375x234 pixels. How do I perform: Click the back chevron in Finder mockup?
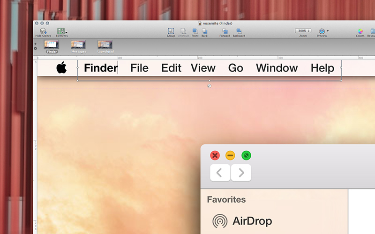pos(220,173)
